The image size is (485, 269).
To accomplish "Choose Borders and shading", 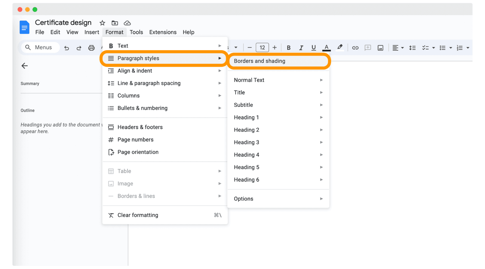I will pyautogui.click(x=279, y=61).
